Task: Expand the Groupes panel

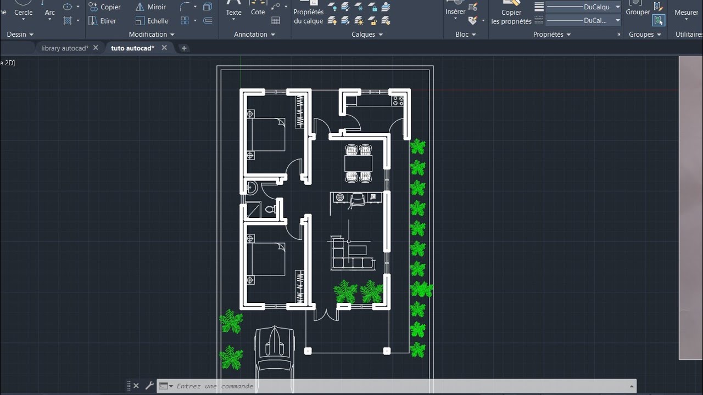Action: (645, 34)
